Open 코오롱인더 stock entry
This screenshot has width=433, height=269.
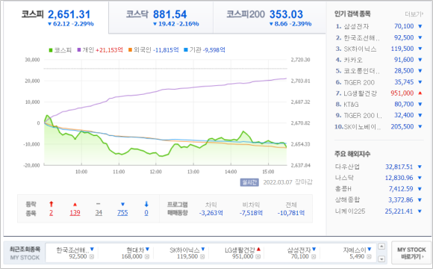click(361, 71)
